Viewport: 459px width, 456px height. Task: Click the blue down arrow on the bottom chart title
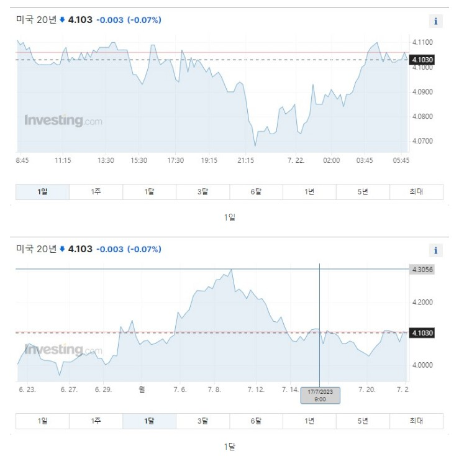(x=62, y=249)
